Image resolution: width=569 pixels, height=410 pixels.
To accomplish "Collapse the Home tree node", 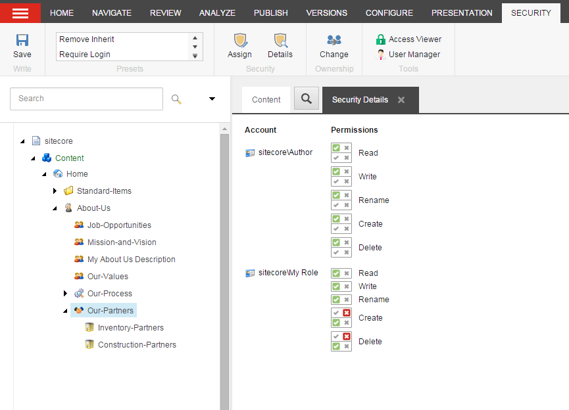I will (44, 174).
